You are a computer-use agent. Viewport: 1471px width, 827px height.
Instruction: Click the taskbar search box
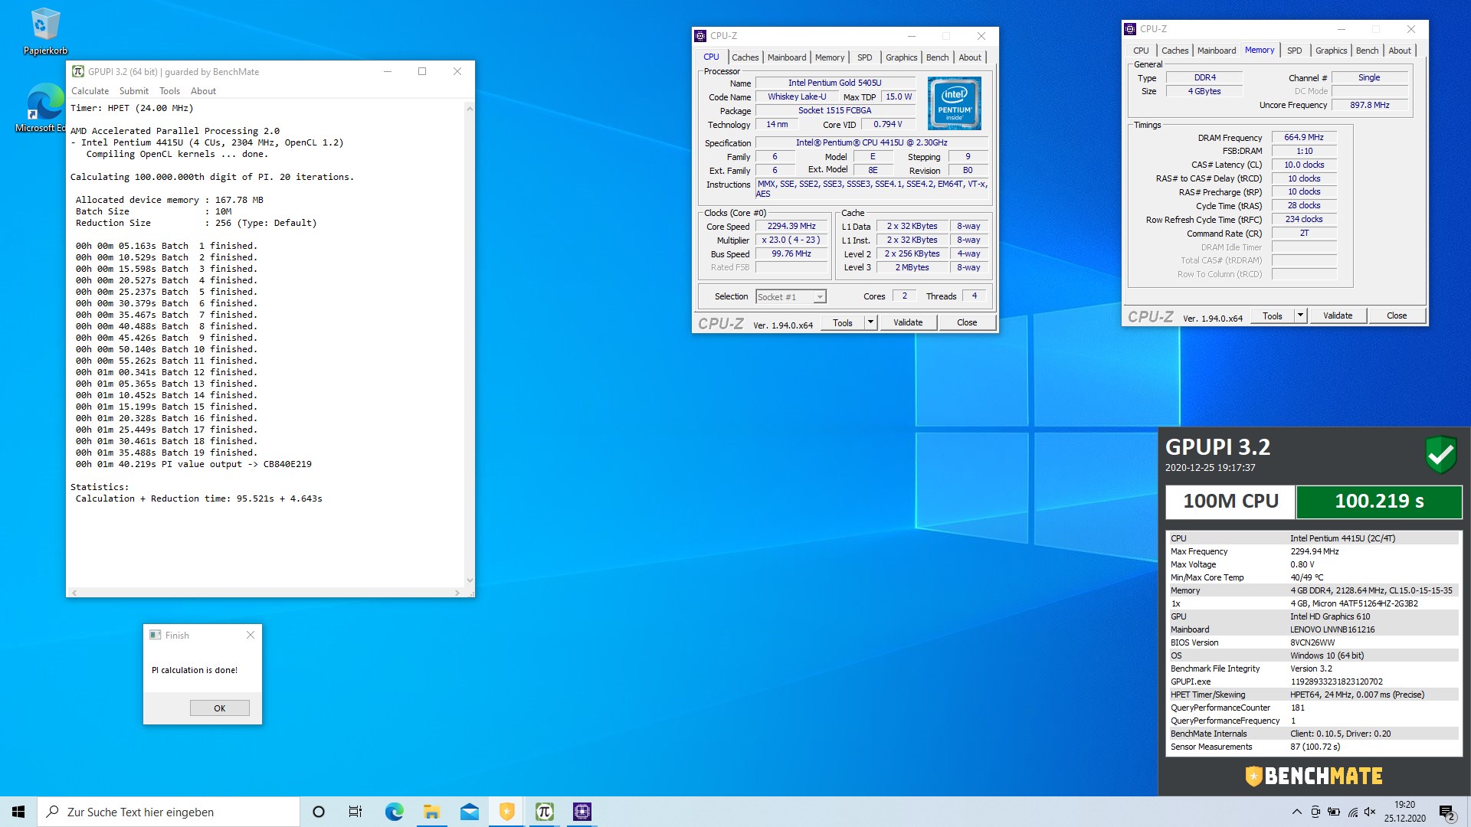(x=169, y=812)
